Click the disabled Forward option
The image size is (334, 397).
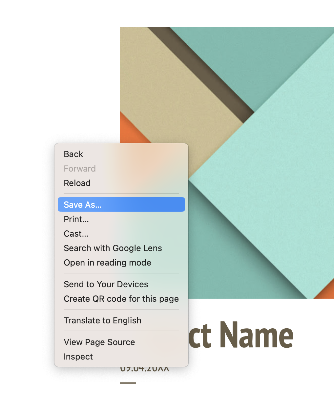point(79,169)
